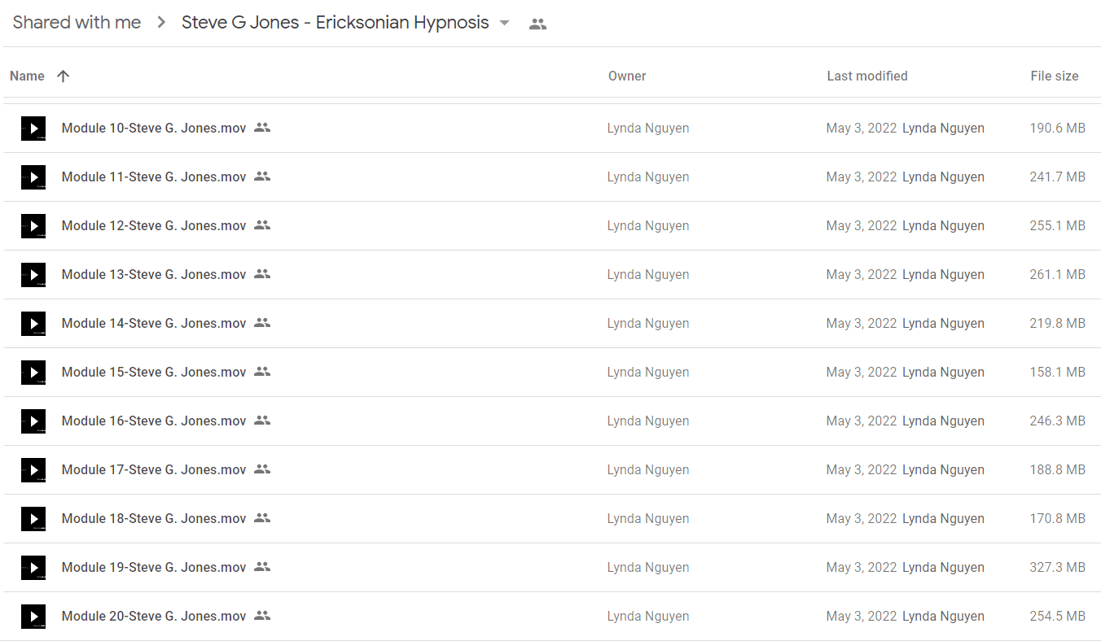Viewport: 1101px width, 641px height.
Task: Click 188.8 MB file size value
Action: (1057, 469)
